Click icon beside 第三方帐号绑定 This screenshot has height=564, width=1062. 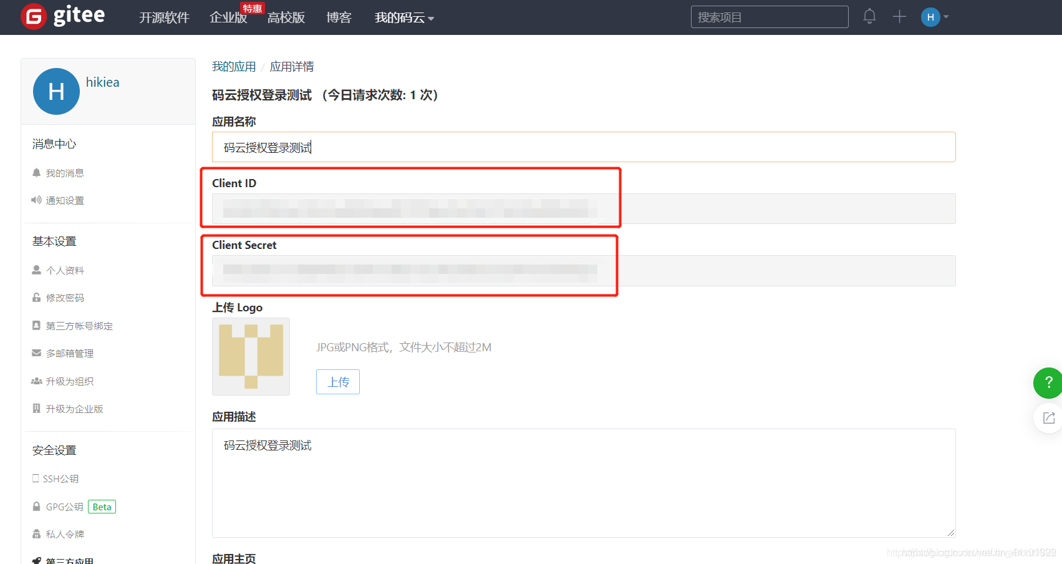coord(36,326)
